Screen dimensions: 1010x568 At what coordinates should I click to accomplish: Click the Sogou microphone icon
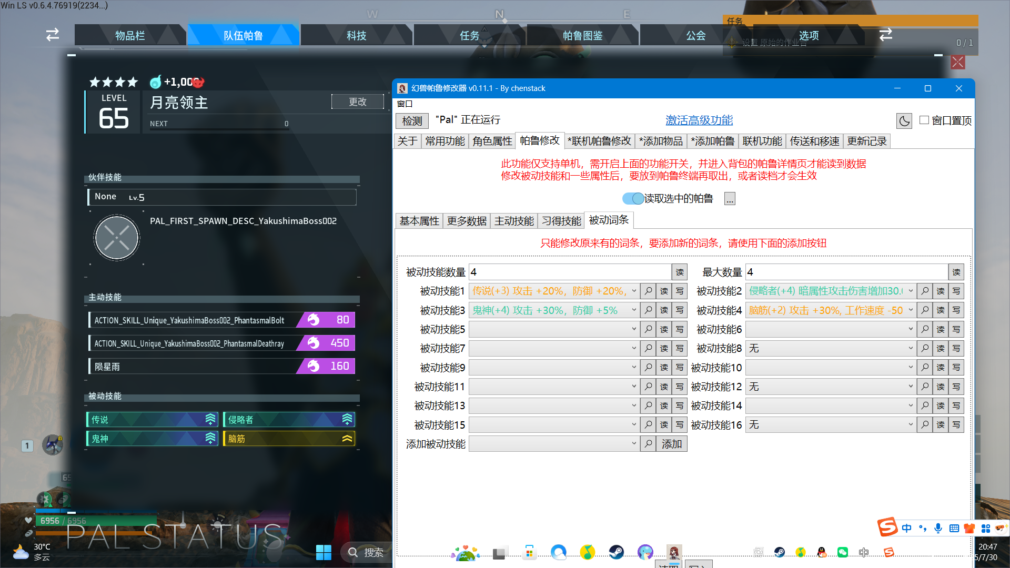tap(937, 528)
